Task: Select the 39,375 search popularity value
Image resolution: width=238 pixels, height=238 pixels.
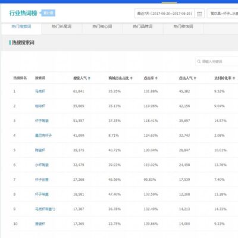Action: point(79,150)
